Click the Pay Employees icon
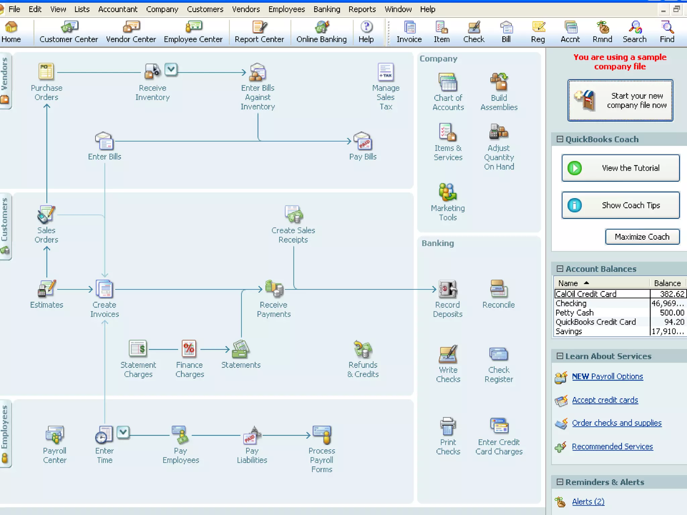 pyautogui.click(x=180, y=435)
